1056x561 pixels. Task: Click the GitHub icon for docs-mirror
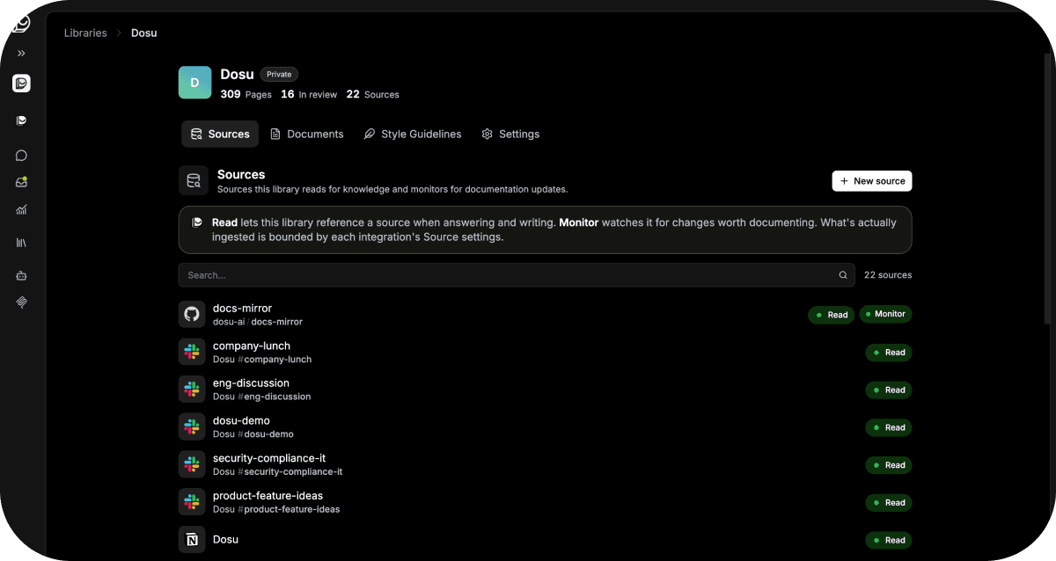pyautogui.click(x=192, y=314)
